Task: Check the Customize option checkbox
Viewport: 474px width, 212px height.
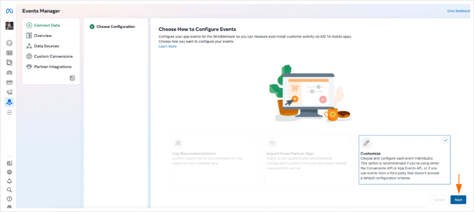Action: (x=446, y=140)
